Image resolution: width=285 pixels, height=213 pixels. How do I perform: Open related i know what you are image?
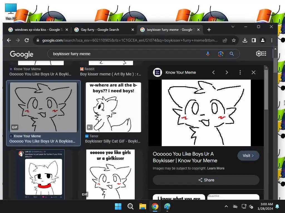coord(179,197)
